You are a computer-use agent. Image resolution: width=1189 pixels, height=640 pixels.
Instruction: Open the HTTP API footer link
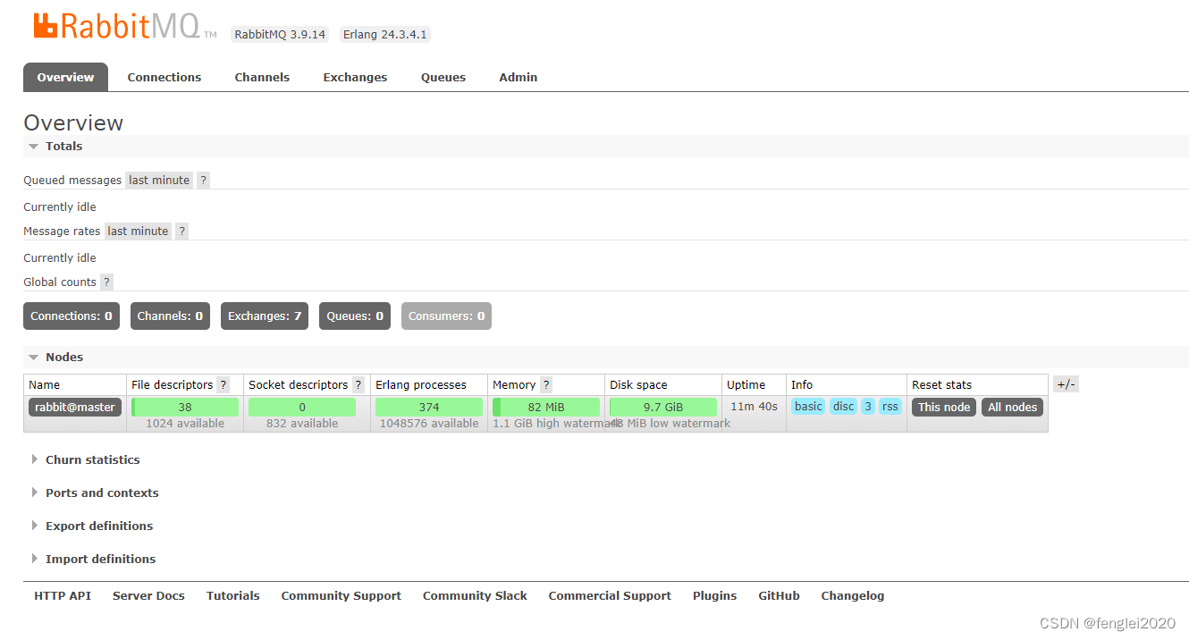point(63,596)
